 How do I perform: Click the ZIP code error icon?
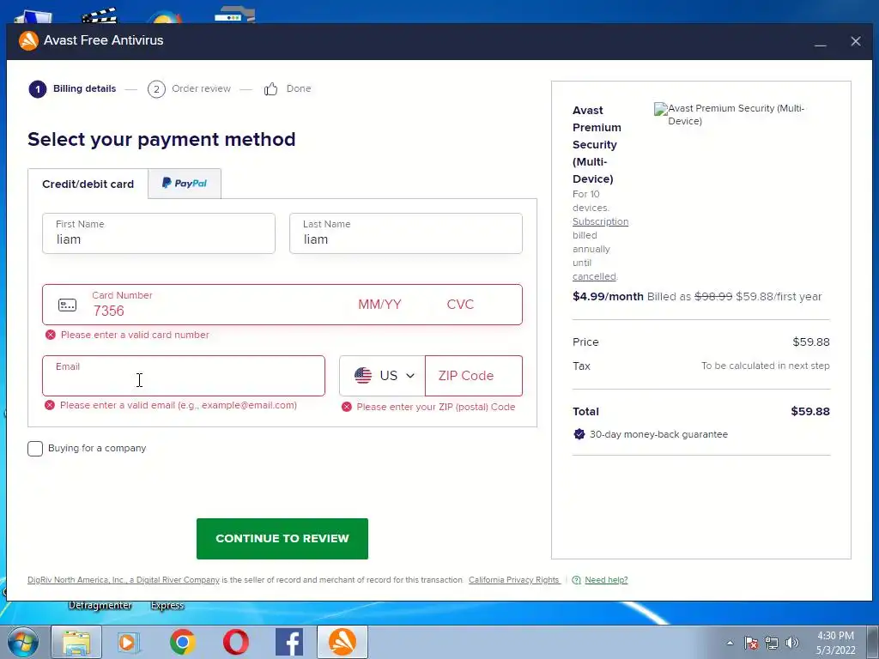tap(347, 407)
